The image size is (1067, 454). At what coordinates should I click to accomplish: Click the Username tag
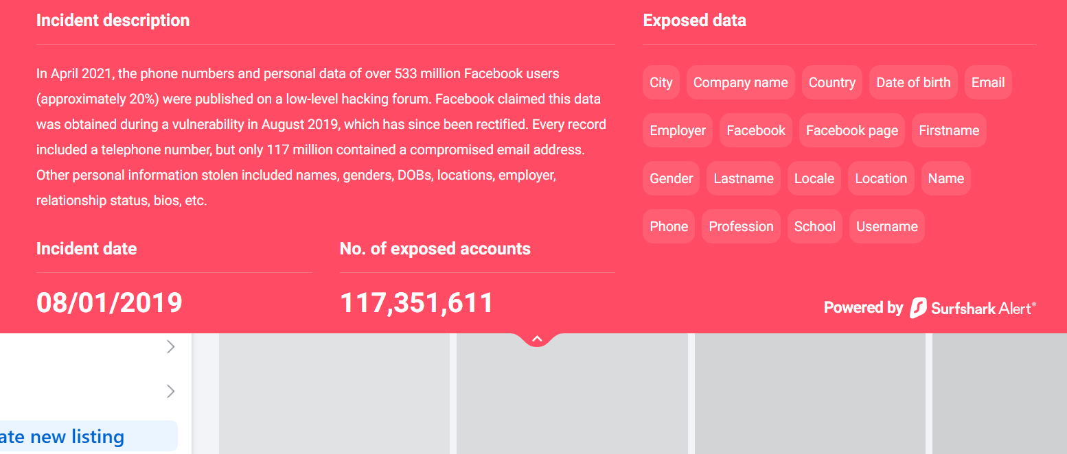[x=886, y=226]
